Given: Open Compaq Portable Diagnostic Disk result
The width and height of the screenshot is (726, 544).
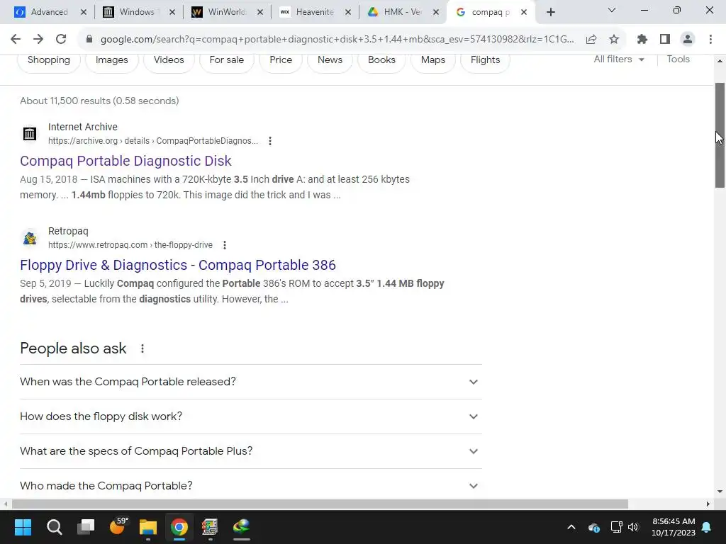Looking at the screenshot, I should click(125, 161).
